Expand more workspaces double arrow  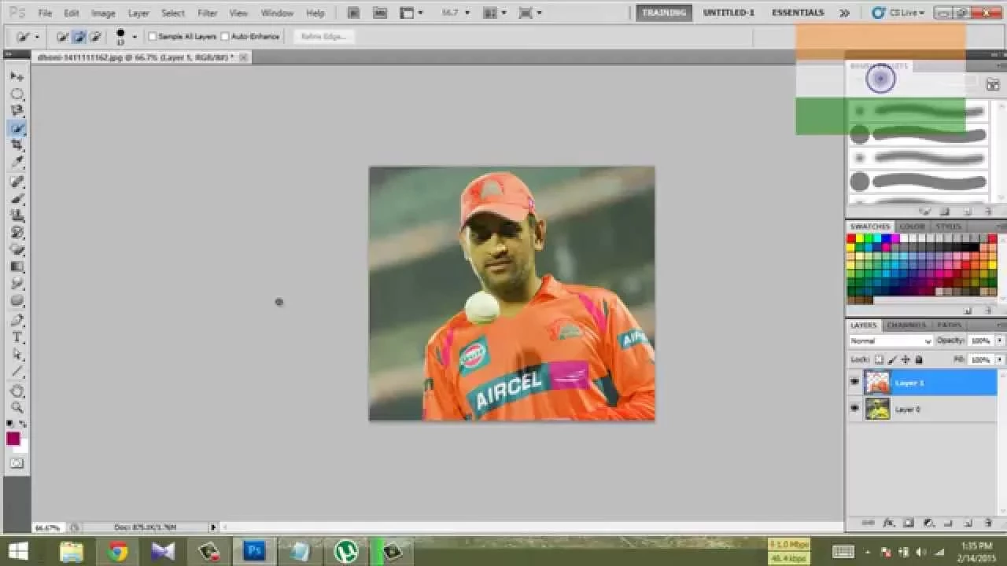844,13
